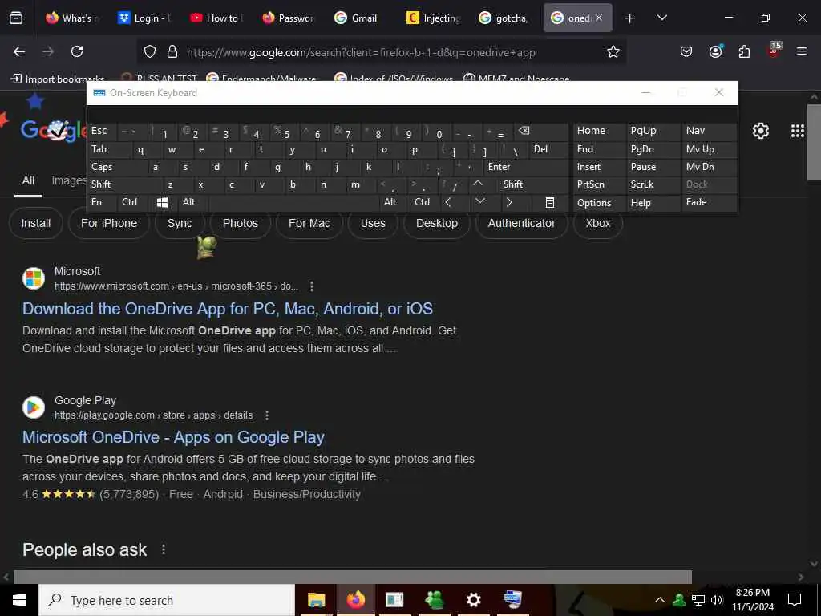Toggle left Ctrl key on On-Screen Keyboard

click(133, 202)
